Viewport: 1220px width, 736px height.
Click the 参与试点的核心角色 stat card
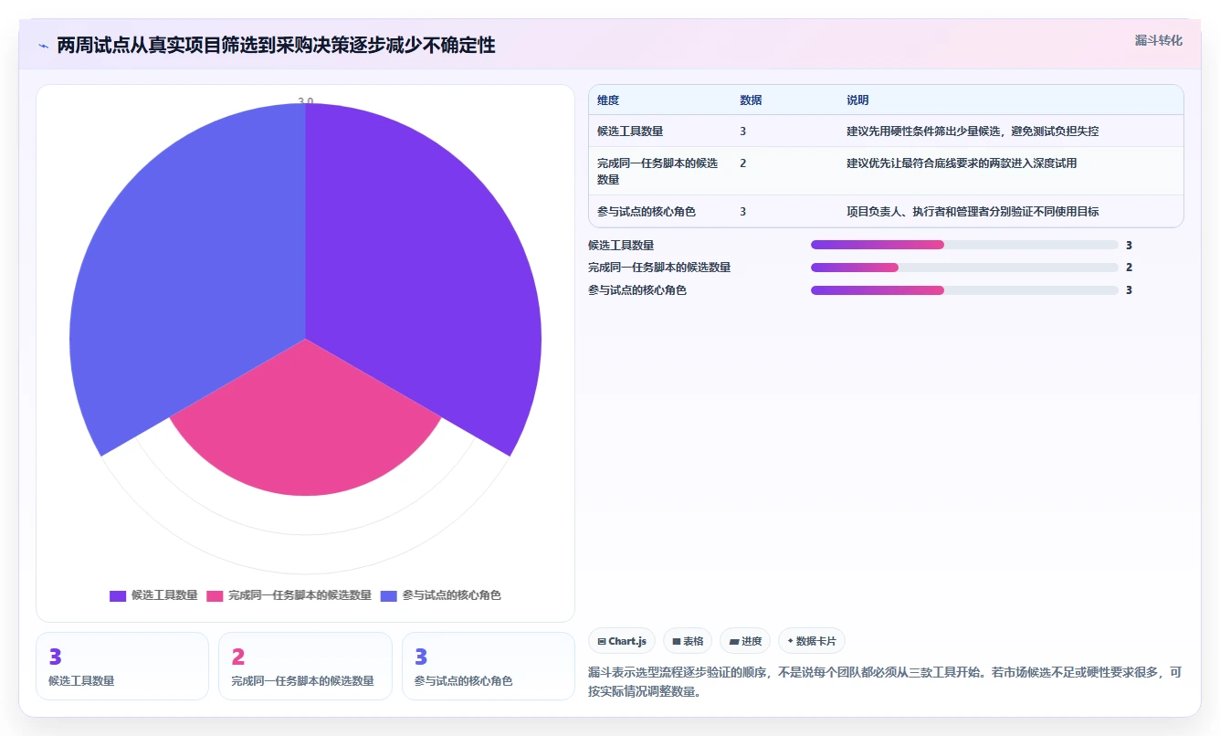pos(489,667)
